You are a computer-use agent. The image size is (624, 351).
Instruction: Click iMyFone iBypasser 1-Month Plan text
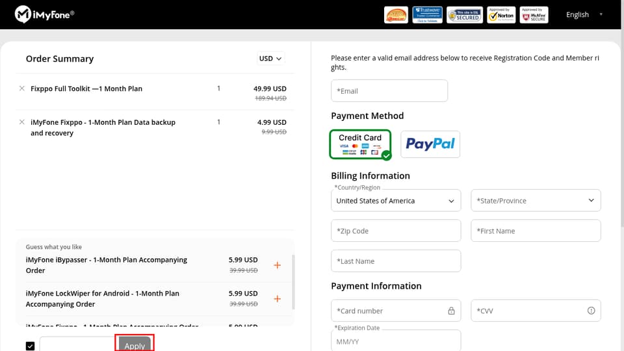106,265
